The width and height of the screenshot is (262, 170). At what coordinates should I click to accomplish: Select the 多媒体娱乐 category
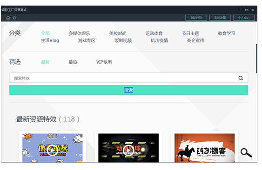point(79,33)
